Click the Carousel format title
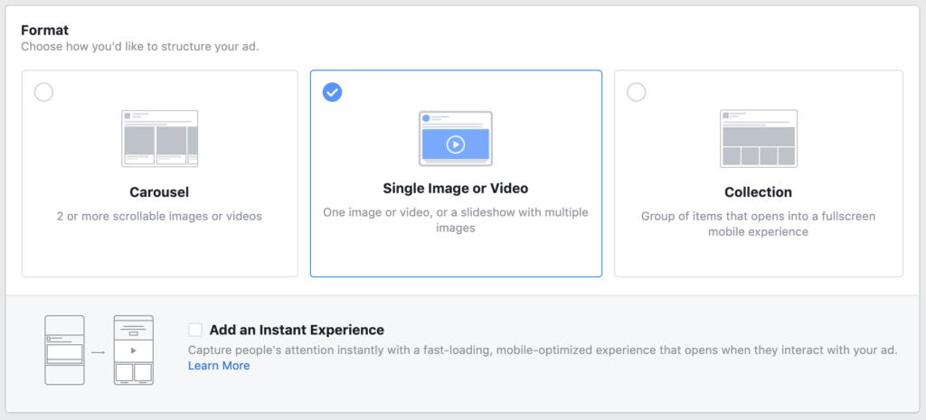926x420 pixels. 159,192
